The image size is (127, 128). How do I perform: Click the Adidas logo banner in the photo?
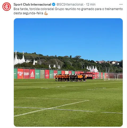[x=32, y=74]
